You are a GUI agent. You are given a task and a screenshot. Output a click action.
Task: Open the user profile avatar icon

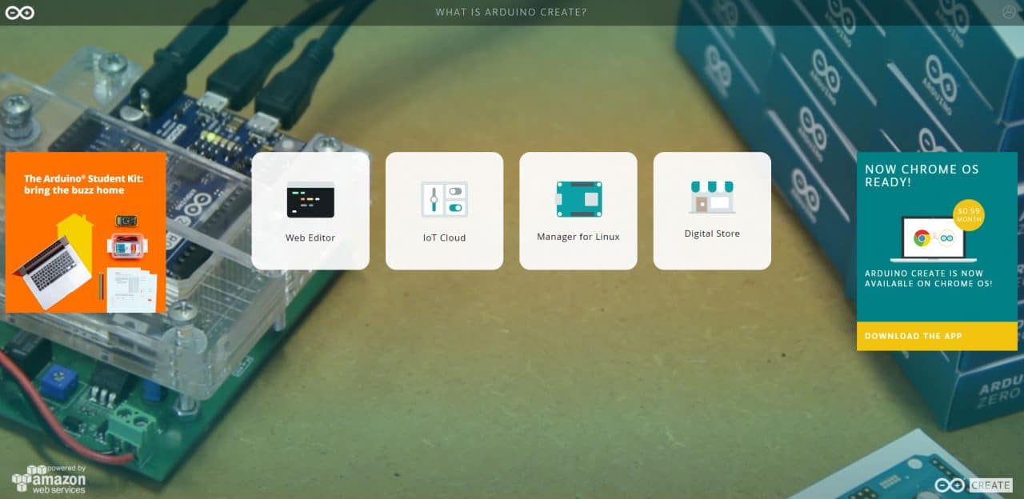[x=1007, y=12]
